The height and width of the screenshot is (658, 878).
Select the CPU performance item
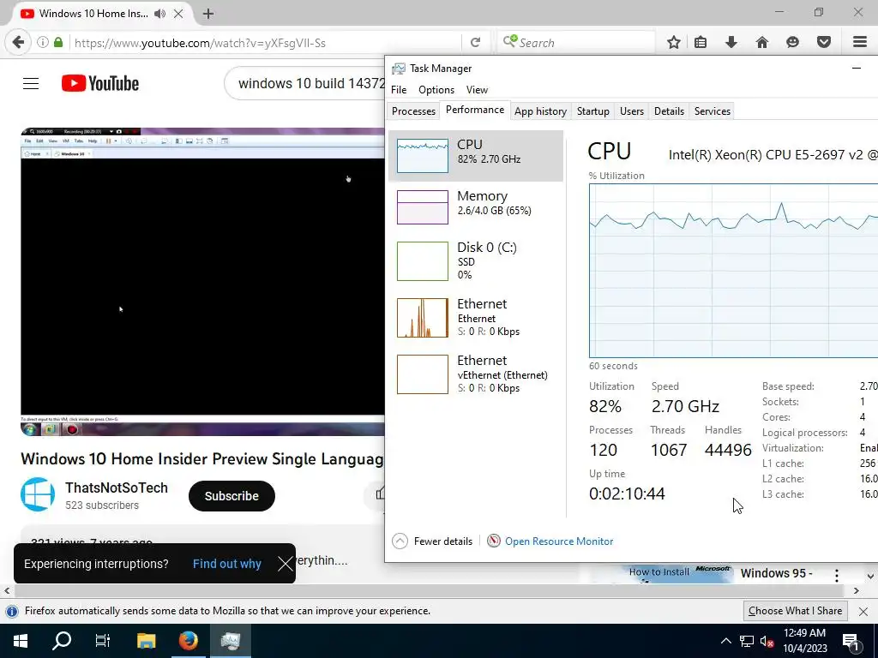475,156
